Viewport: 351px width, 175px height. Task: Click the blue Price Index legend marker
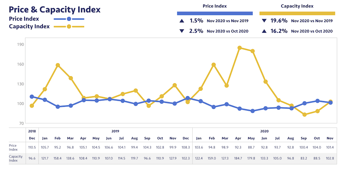69,19
